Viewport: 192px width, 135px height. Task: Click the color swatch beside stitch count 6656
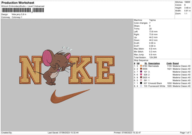(x=141, y=69)
